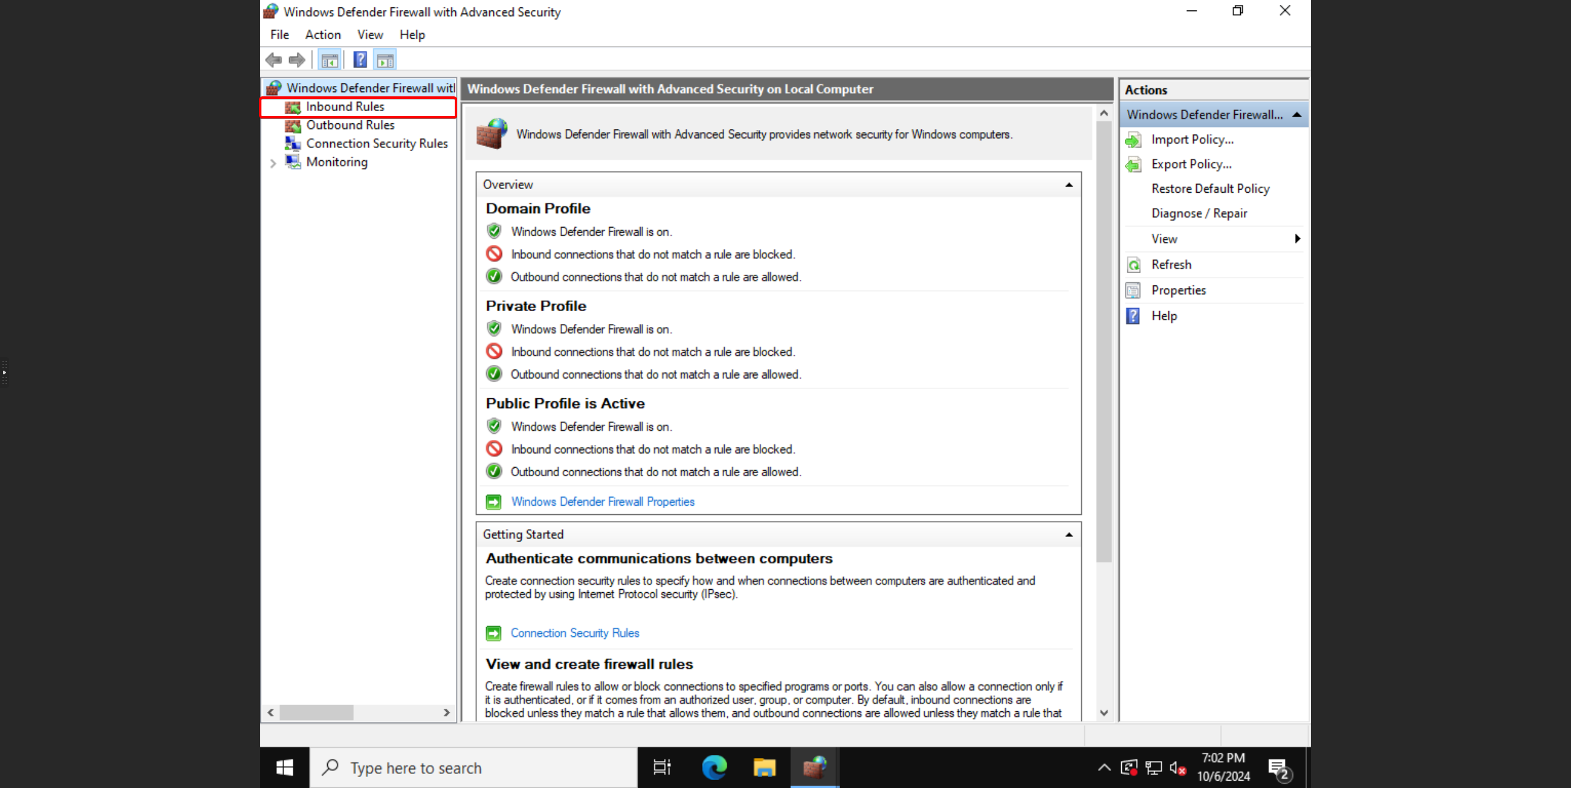Open the Action menu
Screen dimensions: 1571x788
click(x=323, y=35)
